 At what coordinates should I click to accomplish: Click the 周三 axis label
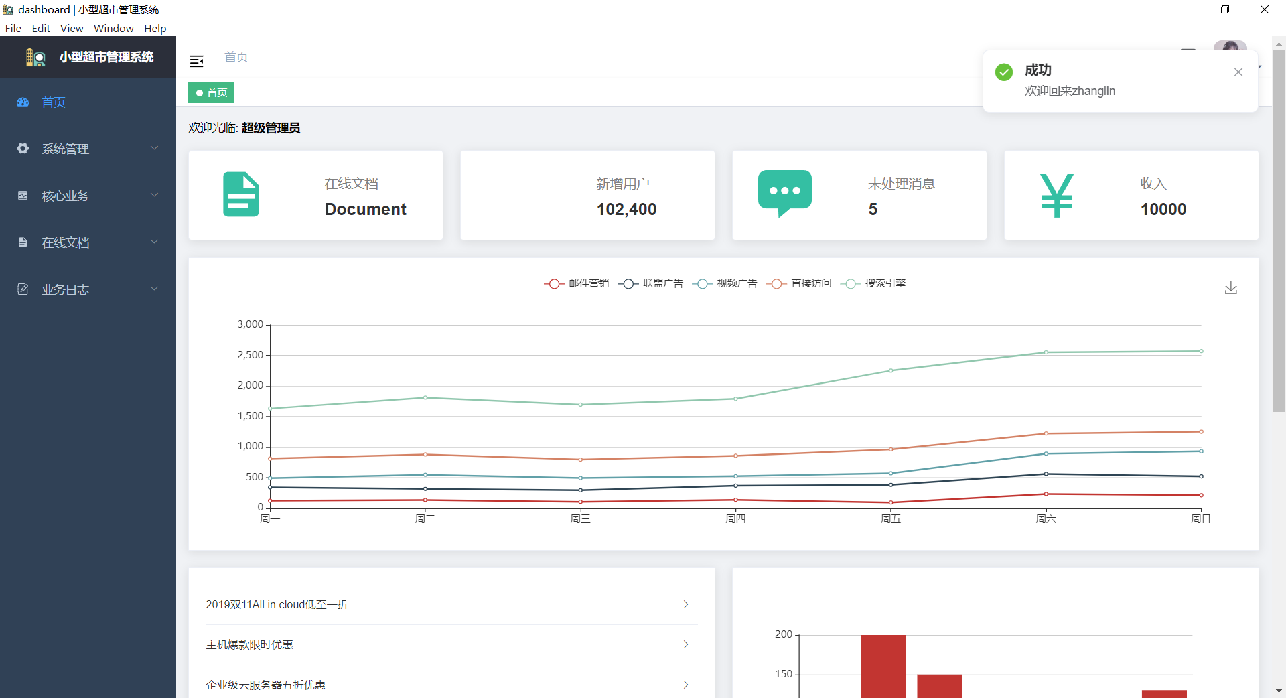coord(580,518)
